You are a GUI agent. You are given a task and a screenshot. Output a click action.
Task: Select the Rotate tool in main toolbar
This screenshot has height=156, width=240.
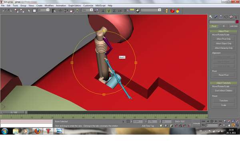[66, 11]
